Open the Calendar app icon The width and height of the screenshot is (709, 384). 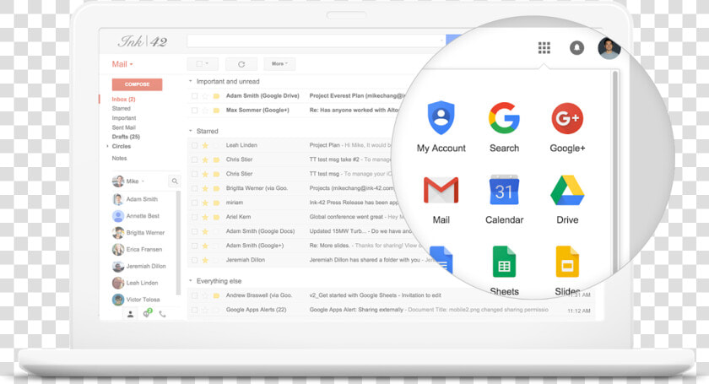504,190
